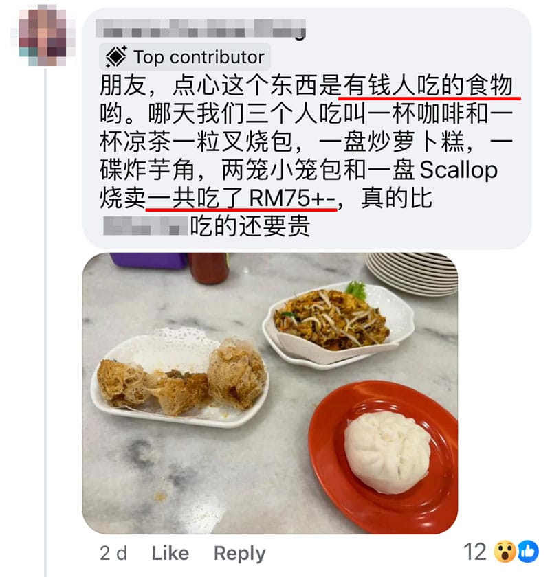Click the wow reaction emoji

[505, 552]
